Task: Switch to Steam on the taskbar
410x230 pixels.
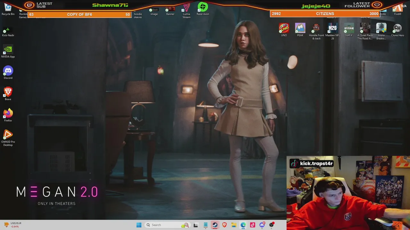Action: tap(215, 225)
